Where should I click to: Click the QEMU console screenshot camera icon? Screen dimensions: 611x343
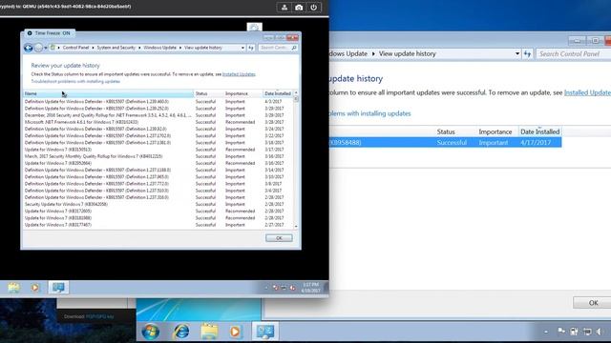tap(299, 8)
